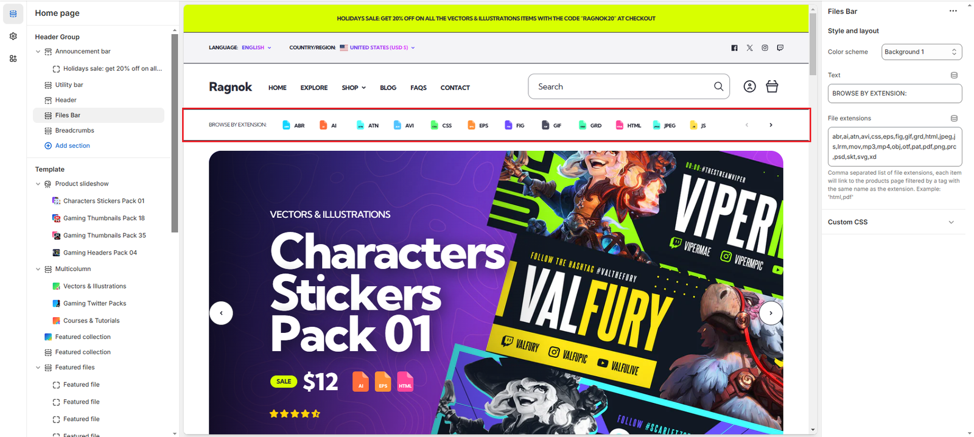Viewport: 974px width, 437px height.
Task: Click the Add section link
Action: coord(72,145)
